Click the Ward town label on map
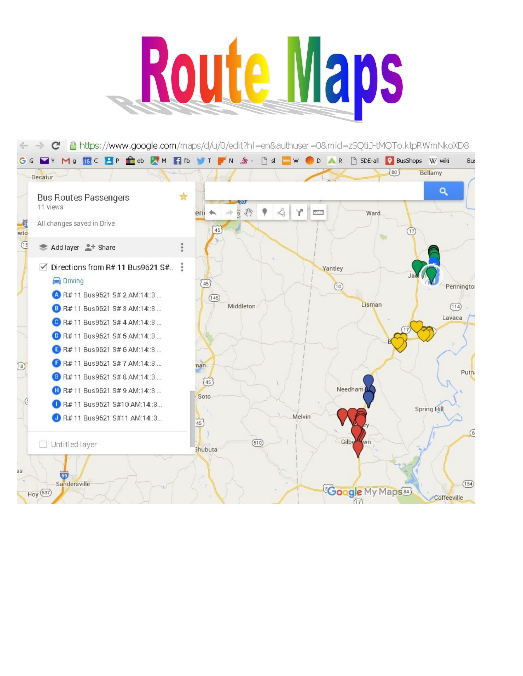This screenshot has height=676, width=523. (373, 213)
